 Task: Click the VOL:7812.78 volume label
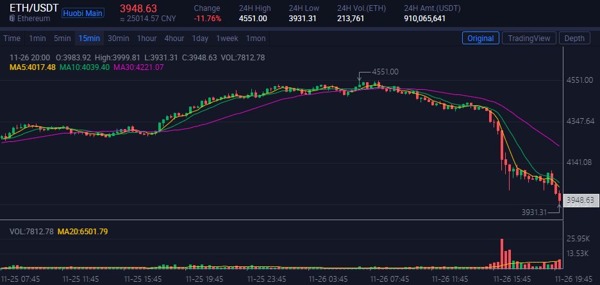[31, 231]
